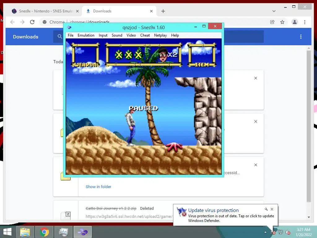
Task: Click the Snes9x taskbar button
Action: (82, 232)
